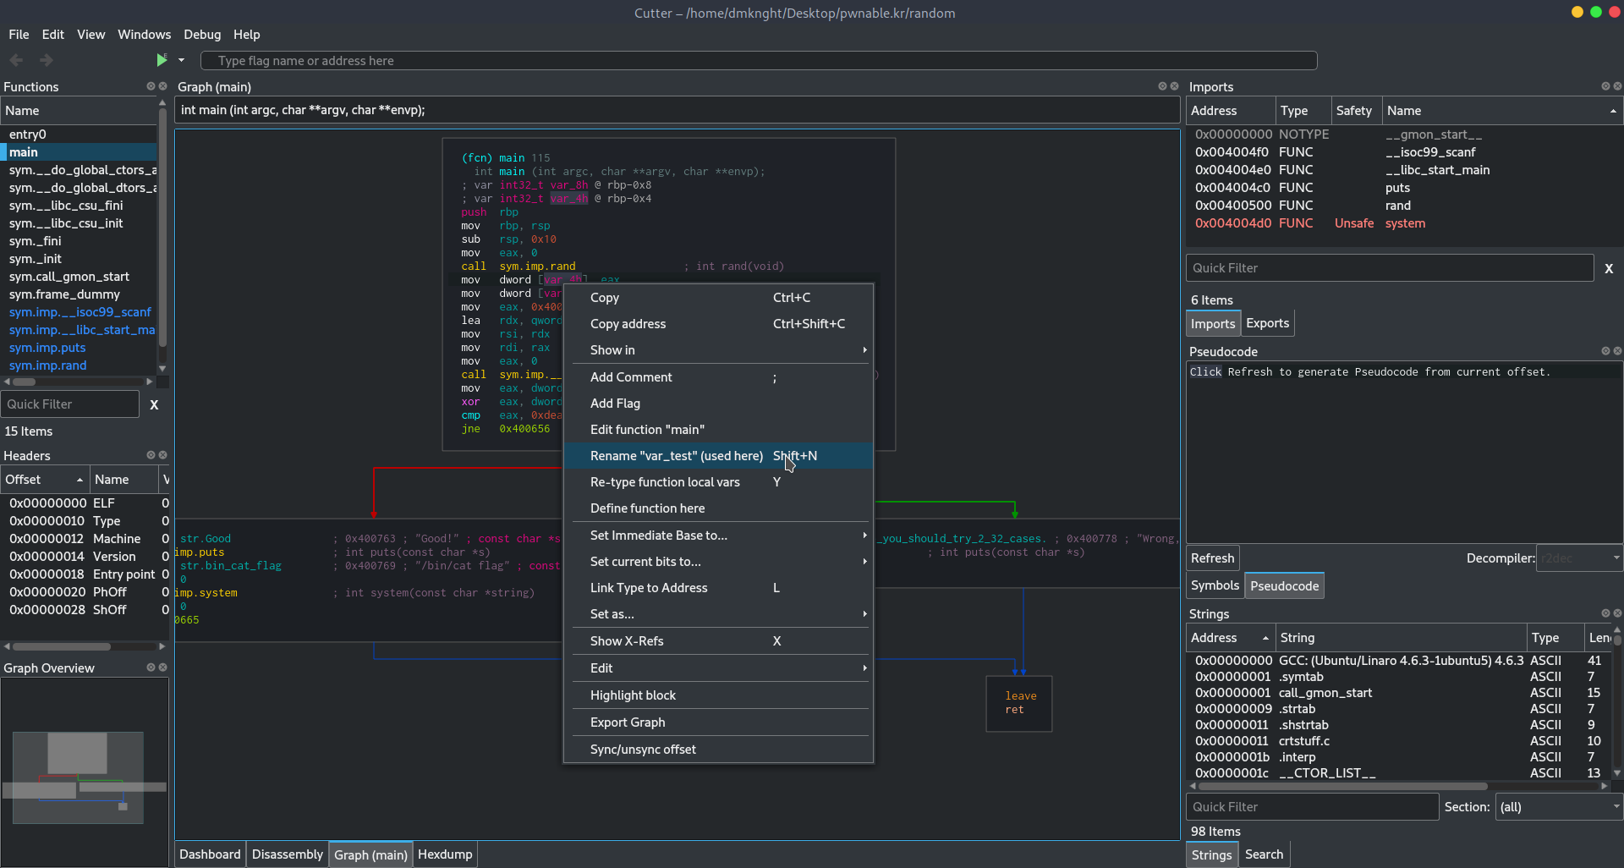Clear the Imports quick filter with X
Image resolution: width=1624 pixels, height=868 pixels.
click(1609, 268)
